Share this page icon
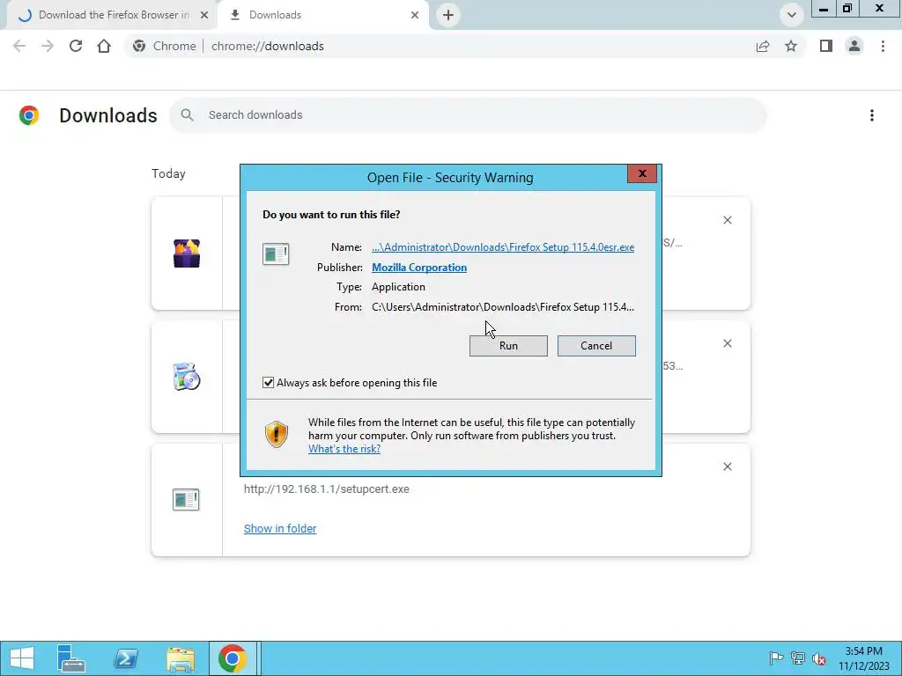This screenshot has width=902, height=676. coord(763,46)
